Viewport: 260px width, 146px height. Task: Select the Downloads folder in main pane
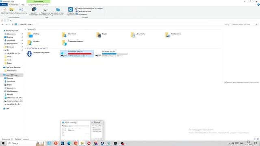click(x=69, y=35)
